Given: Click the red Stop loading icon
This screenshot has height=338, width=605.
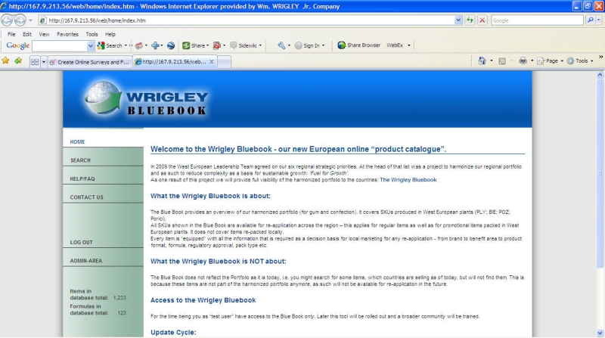Looking at the screenshot, I should pos(482,20).
